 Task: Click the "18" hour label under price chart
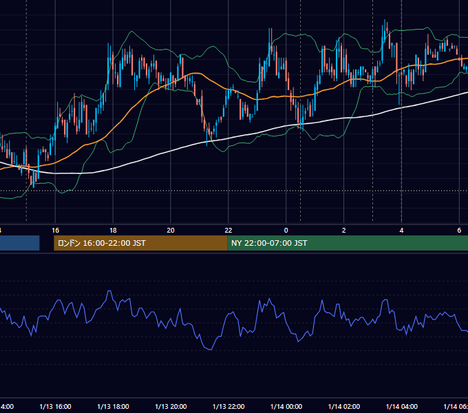coord(113,231)
